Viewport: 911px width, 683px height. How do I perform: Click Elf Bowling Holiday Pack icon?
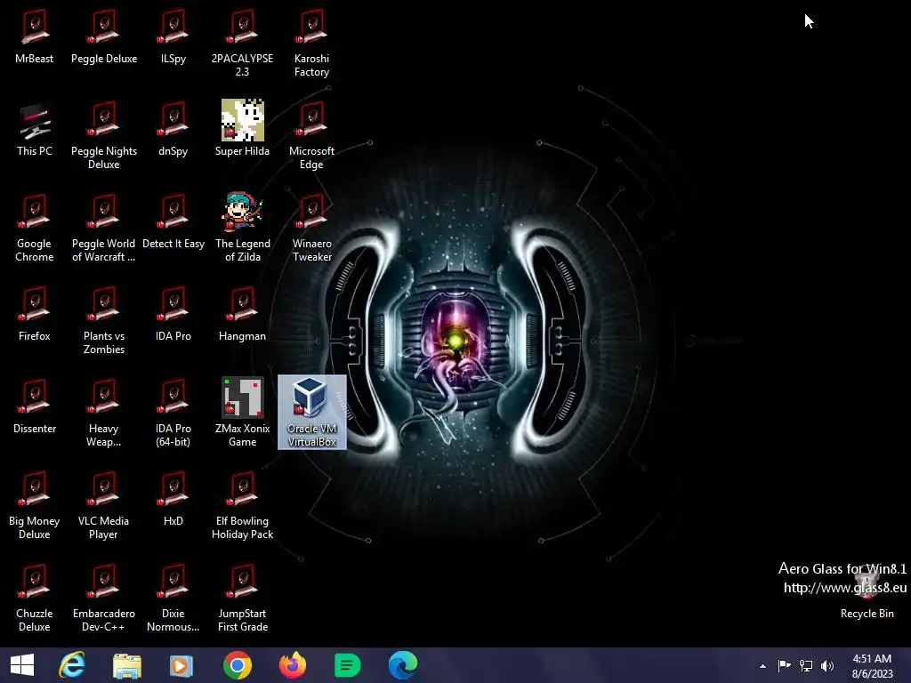click(242, 505)
